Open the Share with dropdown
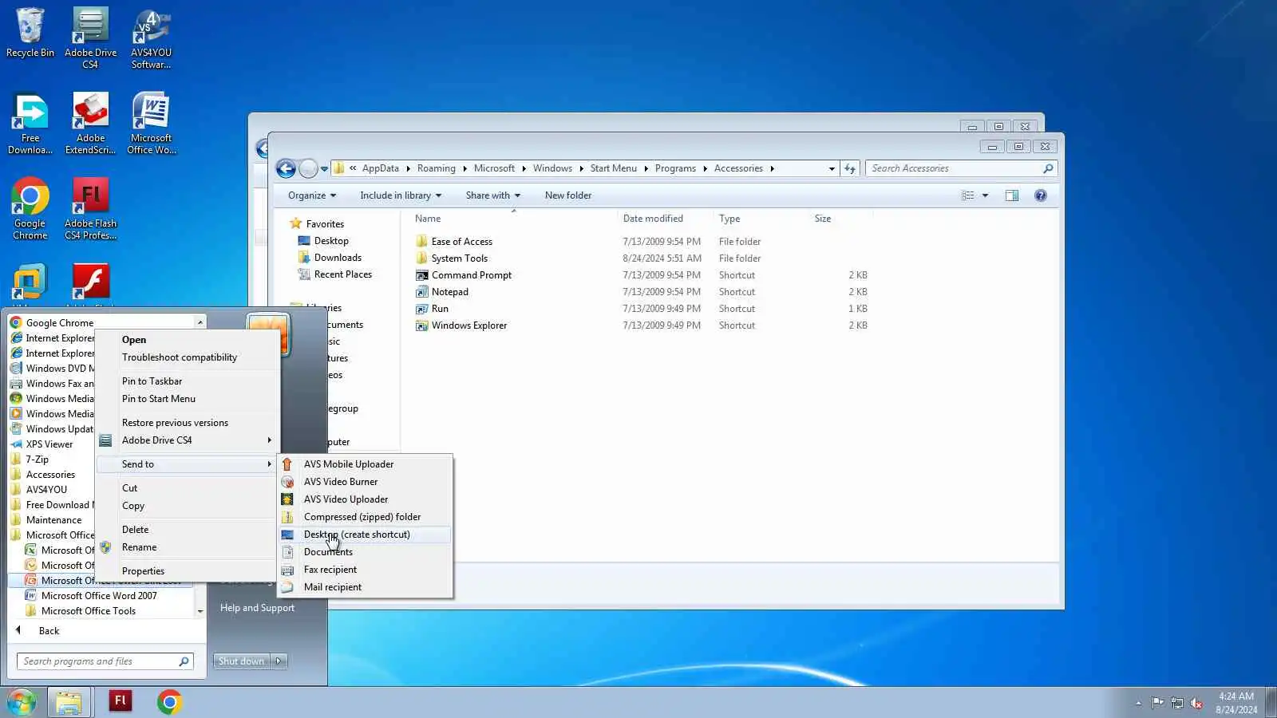This screenshot has height=718, width=1277. (x=493, y=195)
